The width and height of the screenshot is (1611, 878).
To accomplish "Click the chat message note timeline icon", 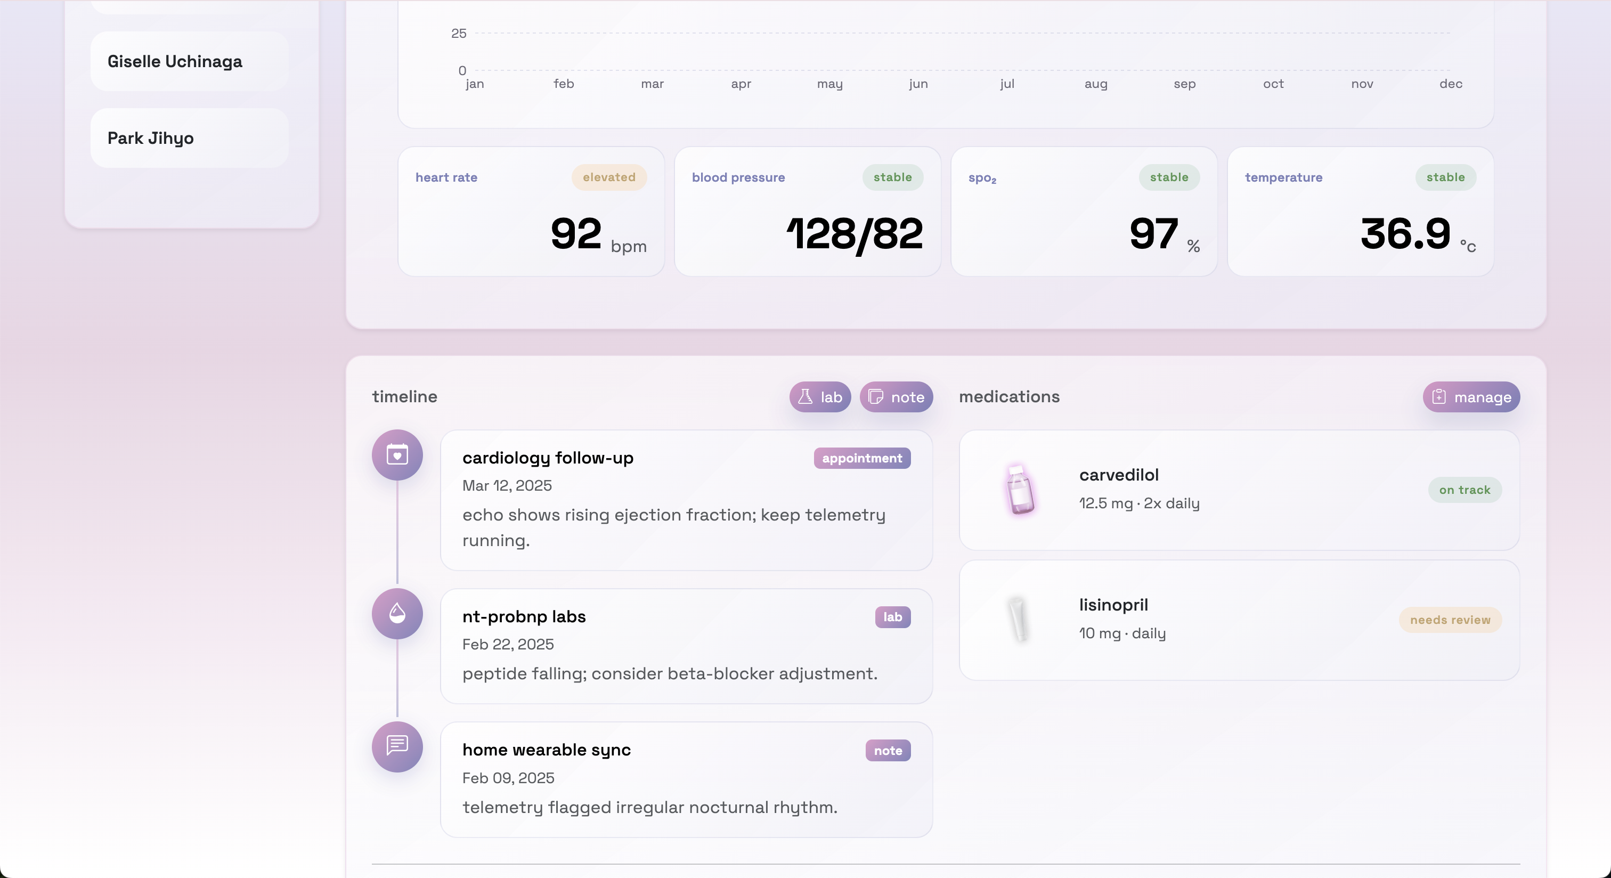I will tap(397, 746).
